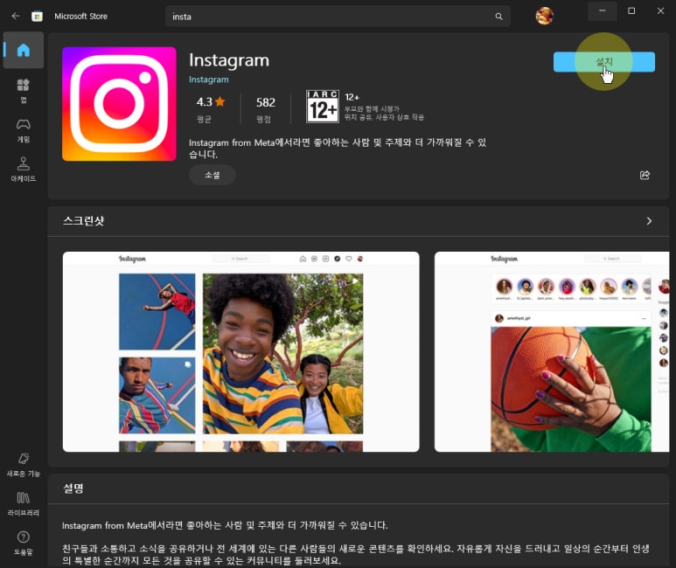Image resolution: width=676 pixels, height=568 pixels.
Task: Minimize the Microsoft Store window
Action: tap(603, 10)
